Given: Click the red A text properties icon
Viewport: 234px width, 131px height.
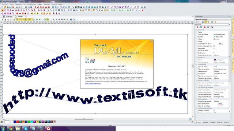Looking at the screenshot, I should click(197, 27).
